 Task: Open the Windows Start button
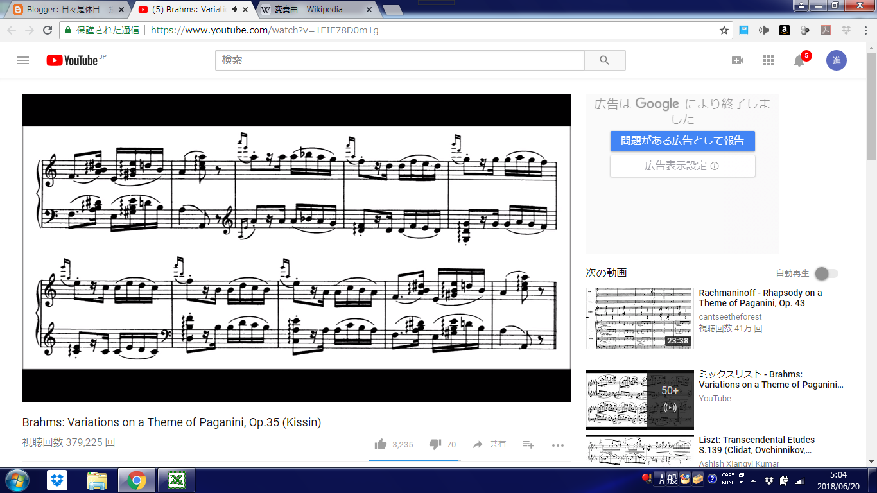click(17, 480)
